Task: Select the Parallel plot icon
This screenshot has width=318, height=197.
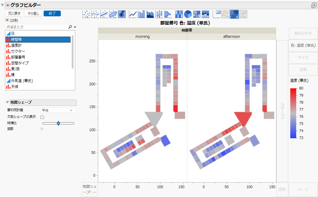Action: click(x=243, y=14)
